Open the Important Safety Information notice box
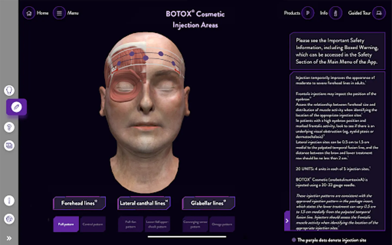 (x=337, y=51)
